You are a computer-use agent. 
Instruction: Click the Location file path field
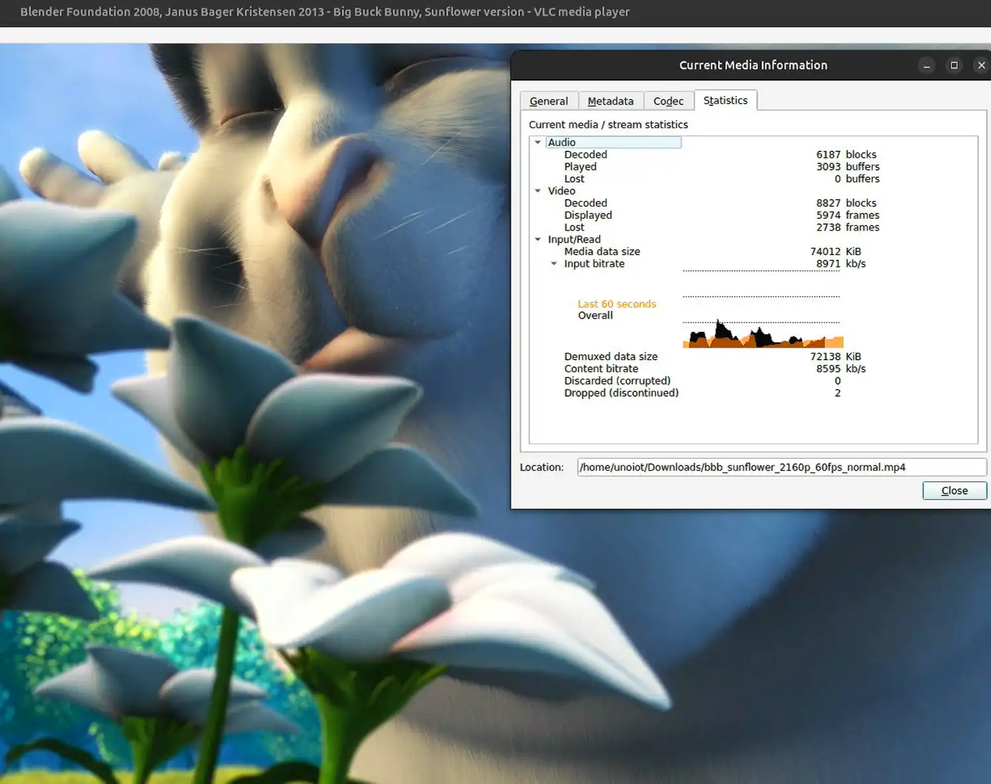[781, 467]
